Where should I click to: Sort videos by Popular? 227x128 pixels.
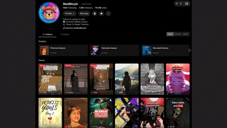178,34
